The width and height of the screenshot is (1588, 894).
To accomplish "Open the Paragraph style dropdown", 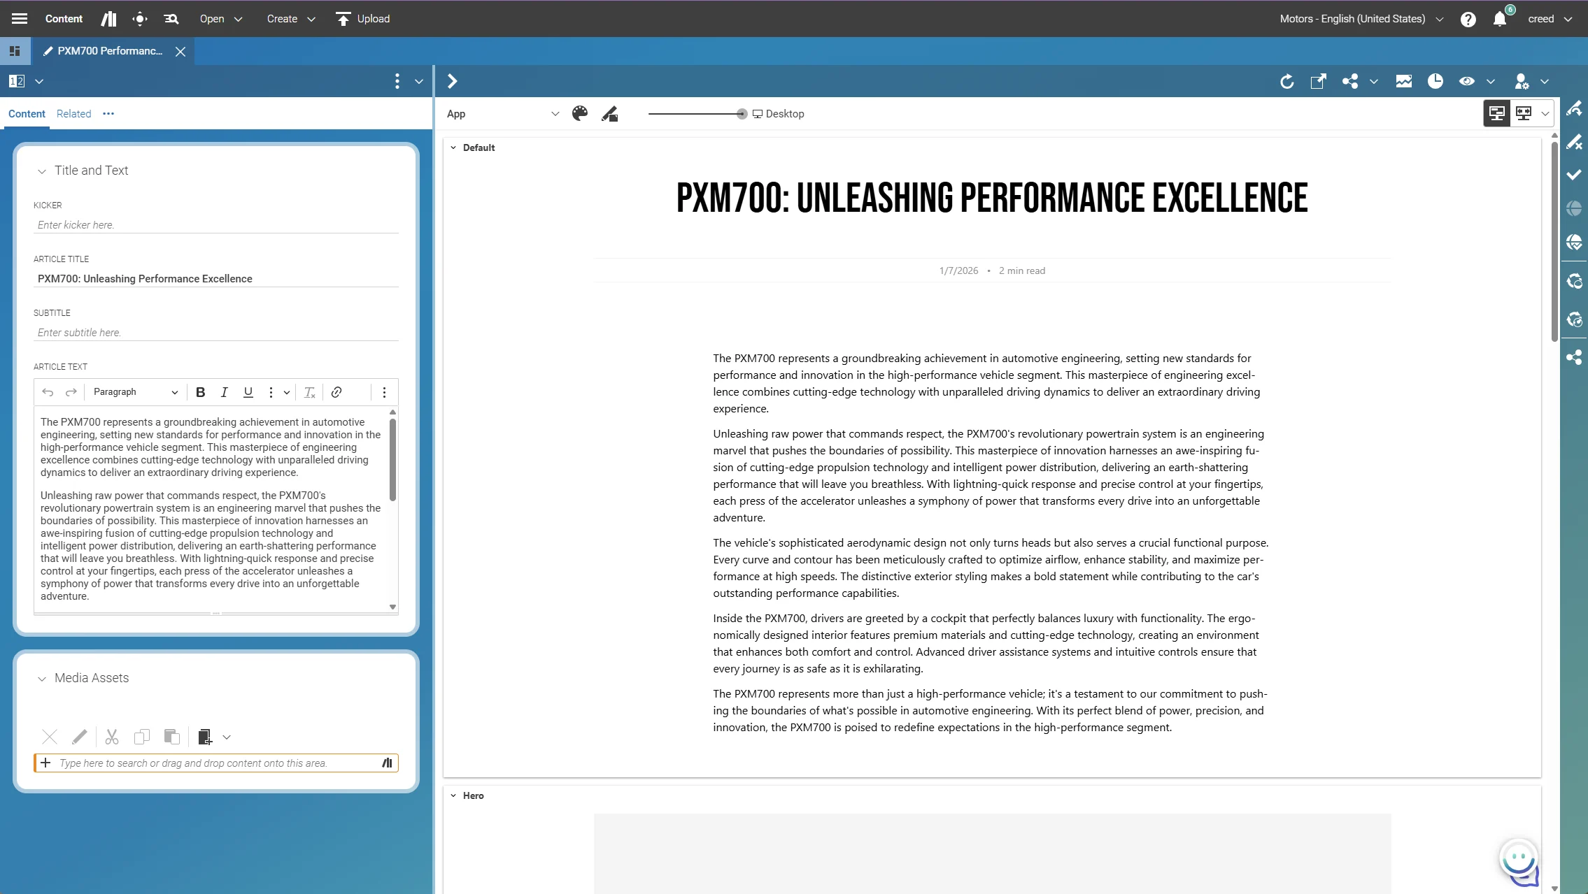I will point(135,392).
